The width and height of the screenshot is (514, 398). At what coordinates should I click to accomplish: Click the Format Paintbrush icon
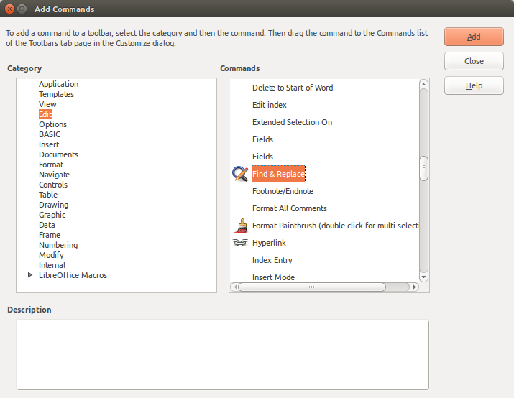point(240,226)
